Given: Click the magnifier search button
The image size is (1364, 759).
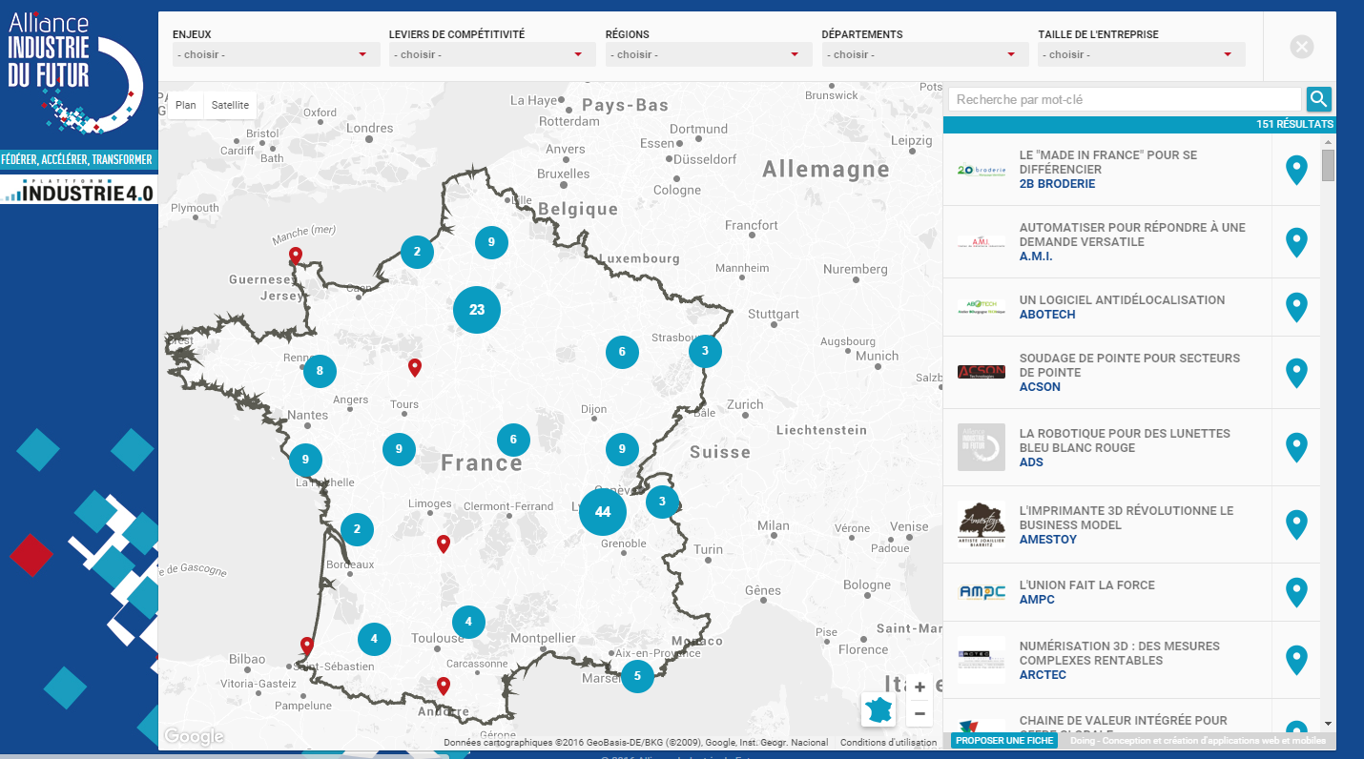Looking at the screenshot, I should (1319, 99).
